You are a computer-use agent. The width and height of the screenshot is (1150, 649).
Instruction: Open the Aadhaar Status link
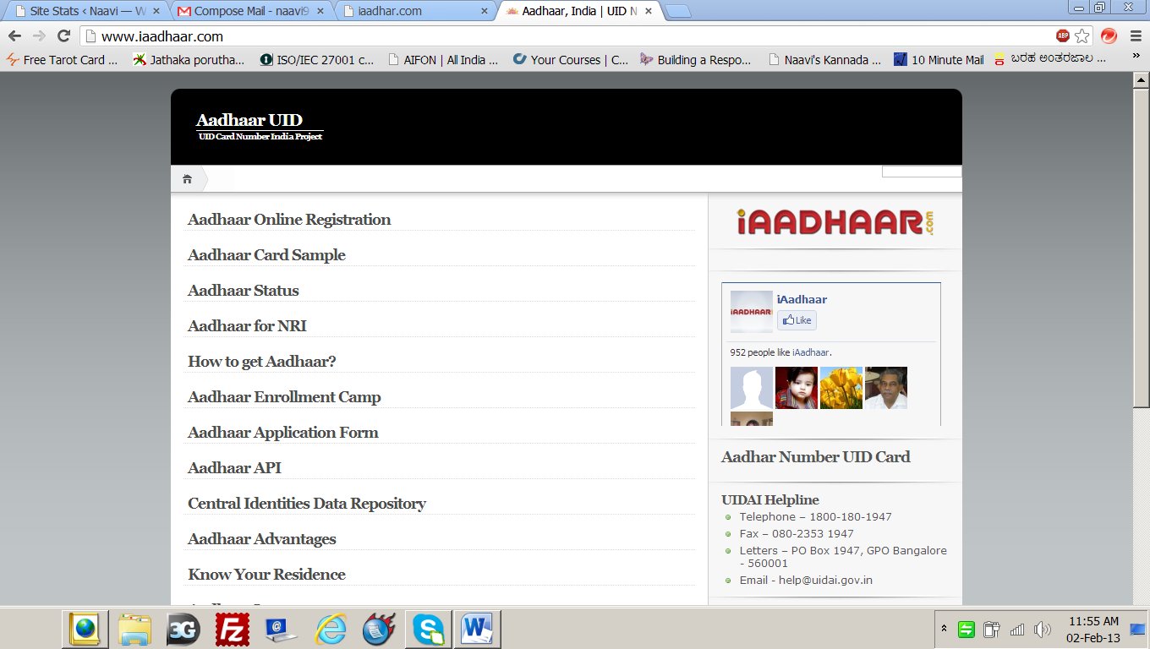coord(244,291)
